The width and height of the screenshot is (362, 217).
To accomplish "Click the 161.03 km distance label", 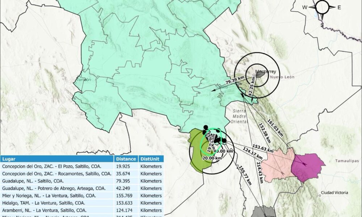I will coord(279,126).
